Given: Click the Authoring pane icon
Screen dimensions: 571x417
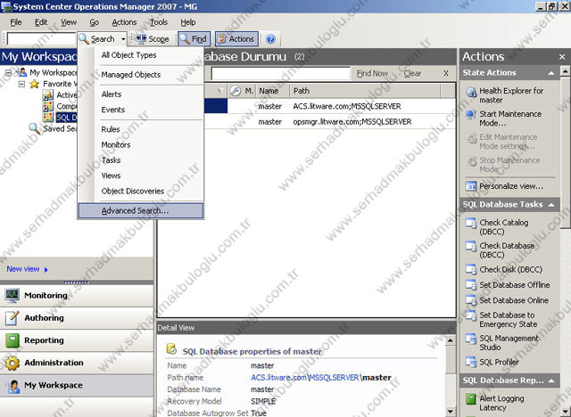Looking at the screenshot, I should (12, 318).
